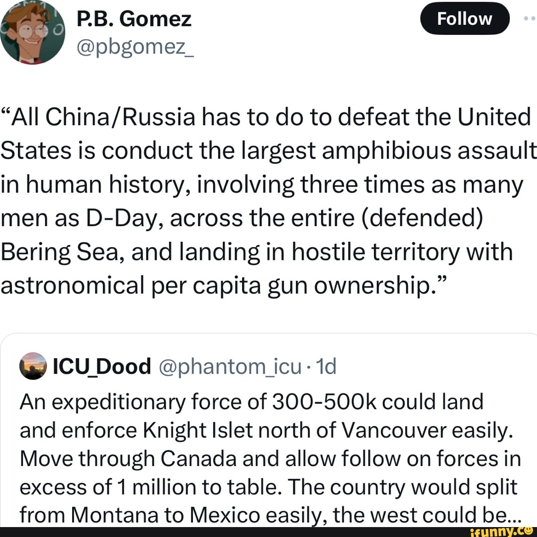Open ICU_Dood's small avatar image

point(34,366)
